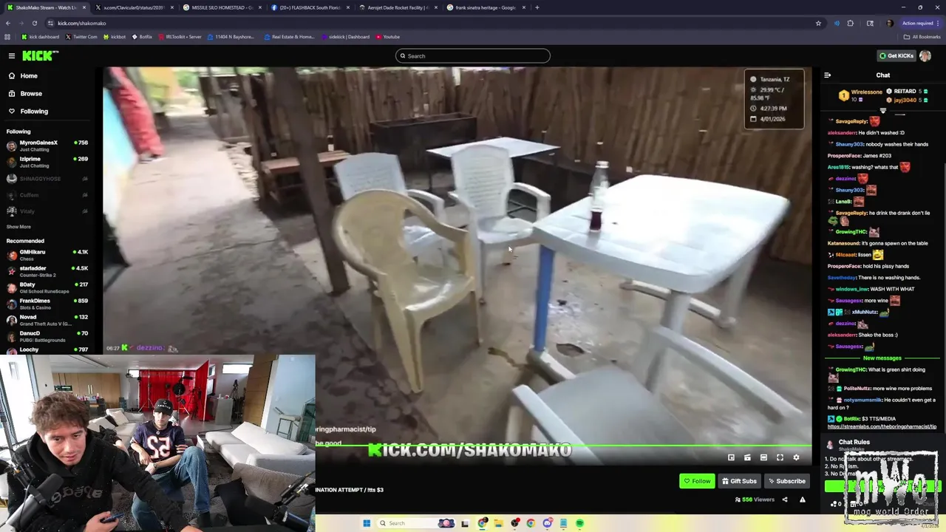Open stariadder recommended channel

pos(47,271)
